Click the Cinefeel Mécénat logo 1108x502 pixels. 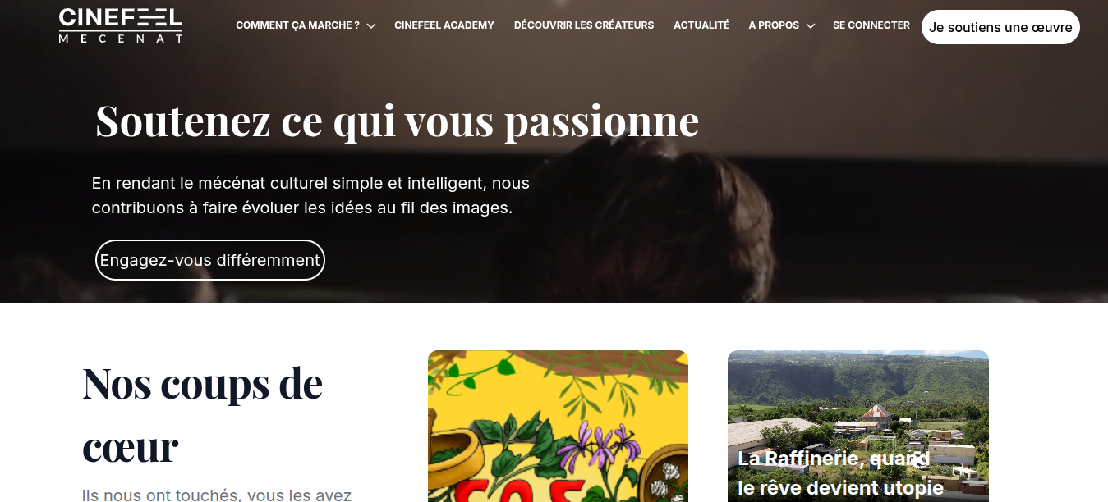[121, 25]
